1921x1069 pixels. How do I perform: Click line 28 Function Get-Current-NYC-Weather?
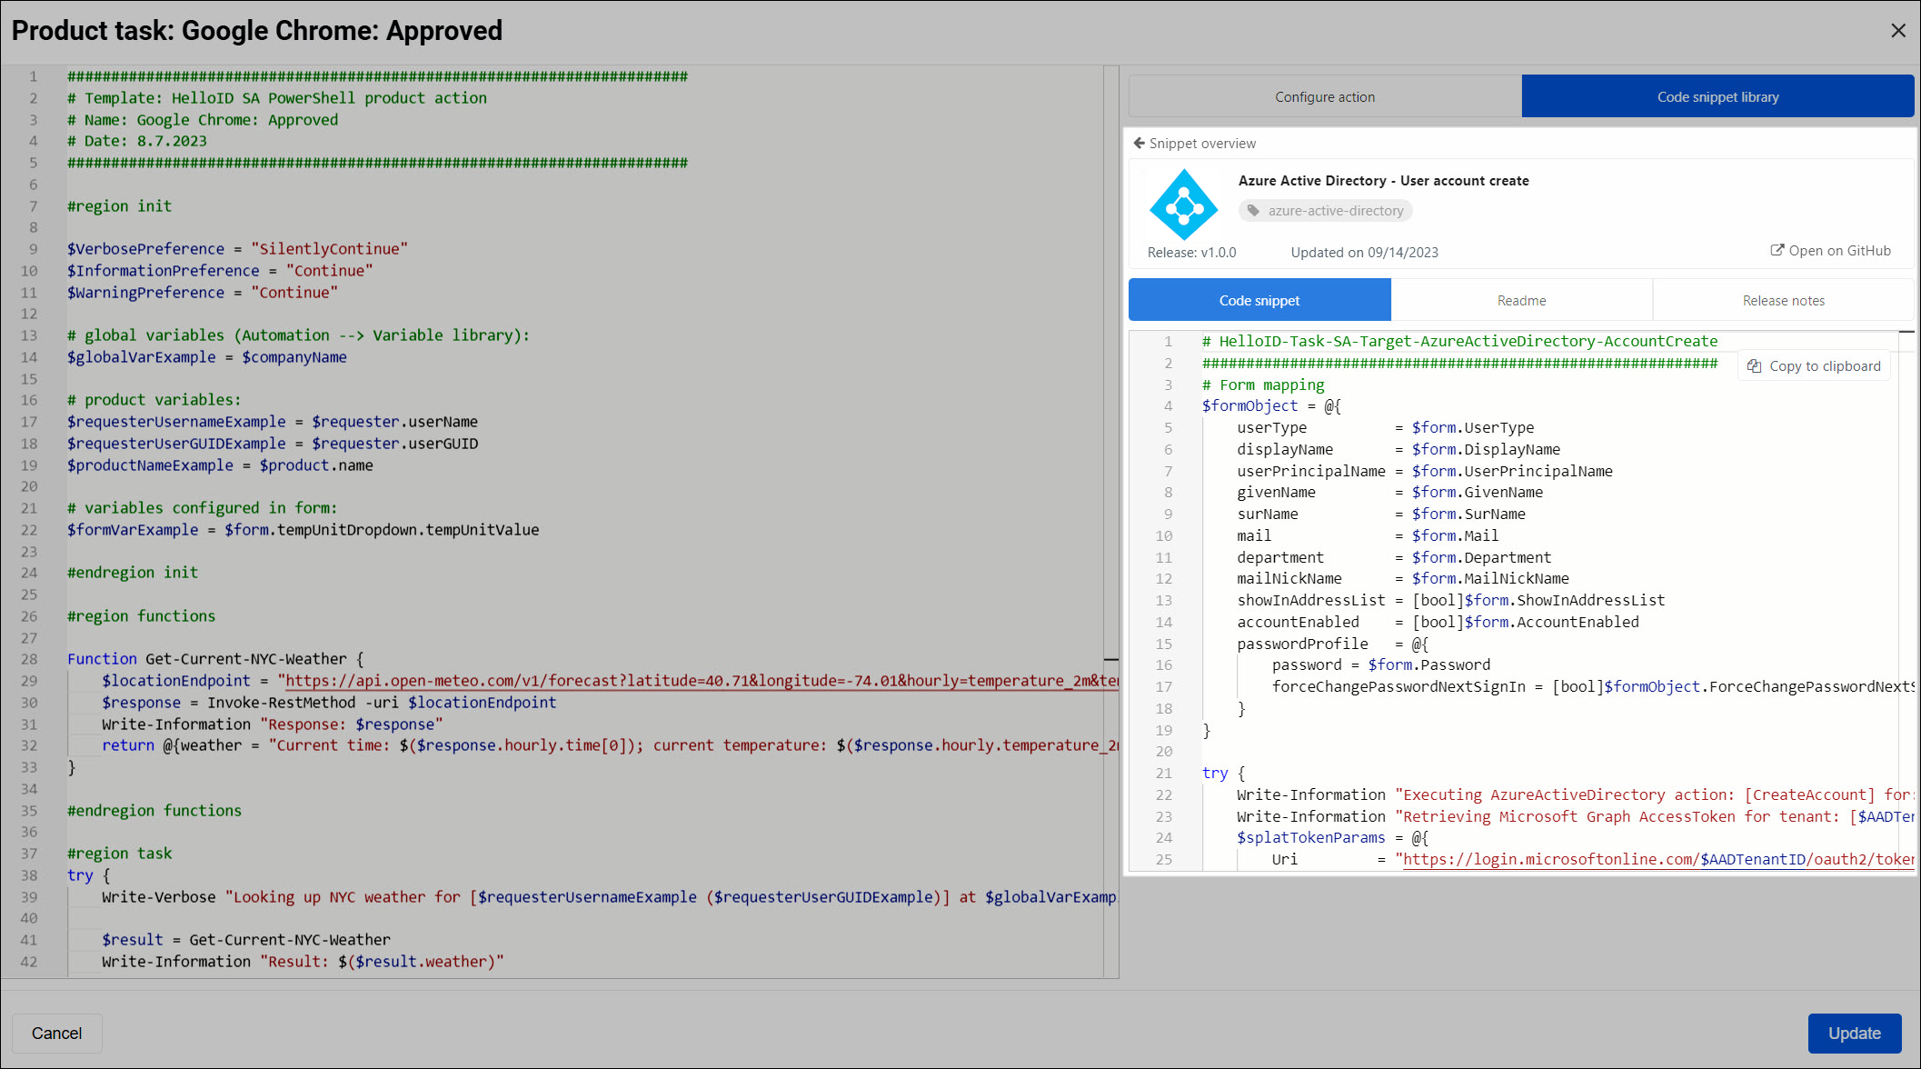pyautogui.click(x=215, y=659)
